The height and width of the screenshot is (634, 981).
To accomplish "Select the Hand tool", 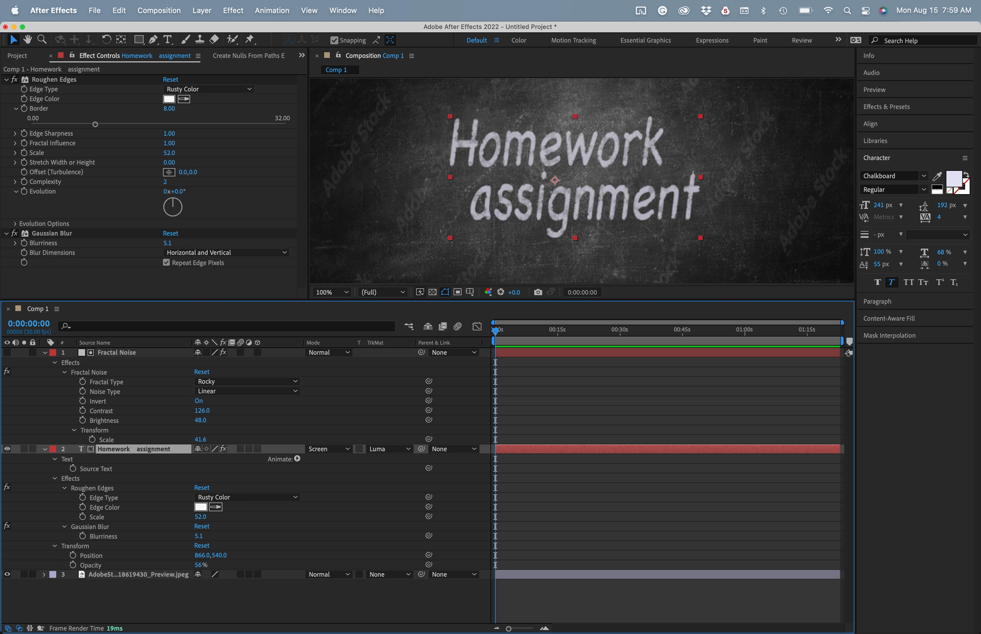I will pyautogui.click(x=28, y=39).
